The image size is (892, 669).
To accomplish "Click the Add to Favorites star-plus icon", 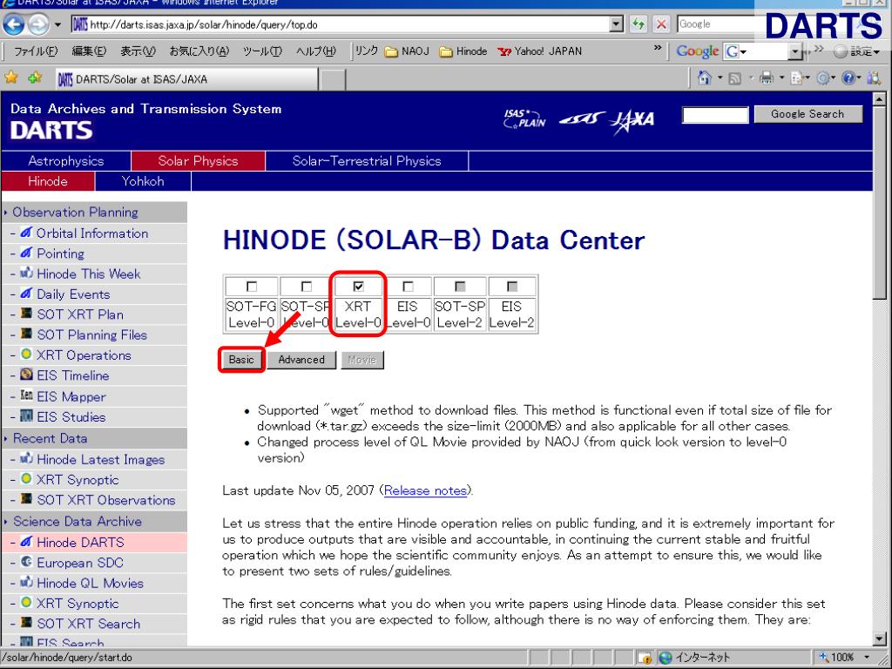I will pos(35,78).
